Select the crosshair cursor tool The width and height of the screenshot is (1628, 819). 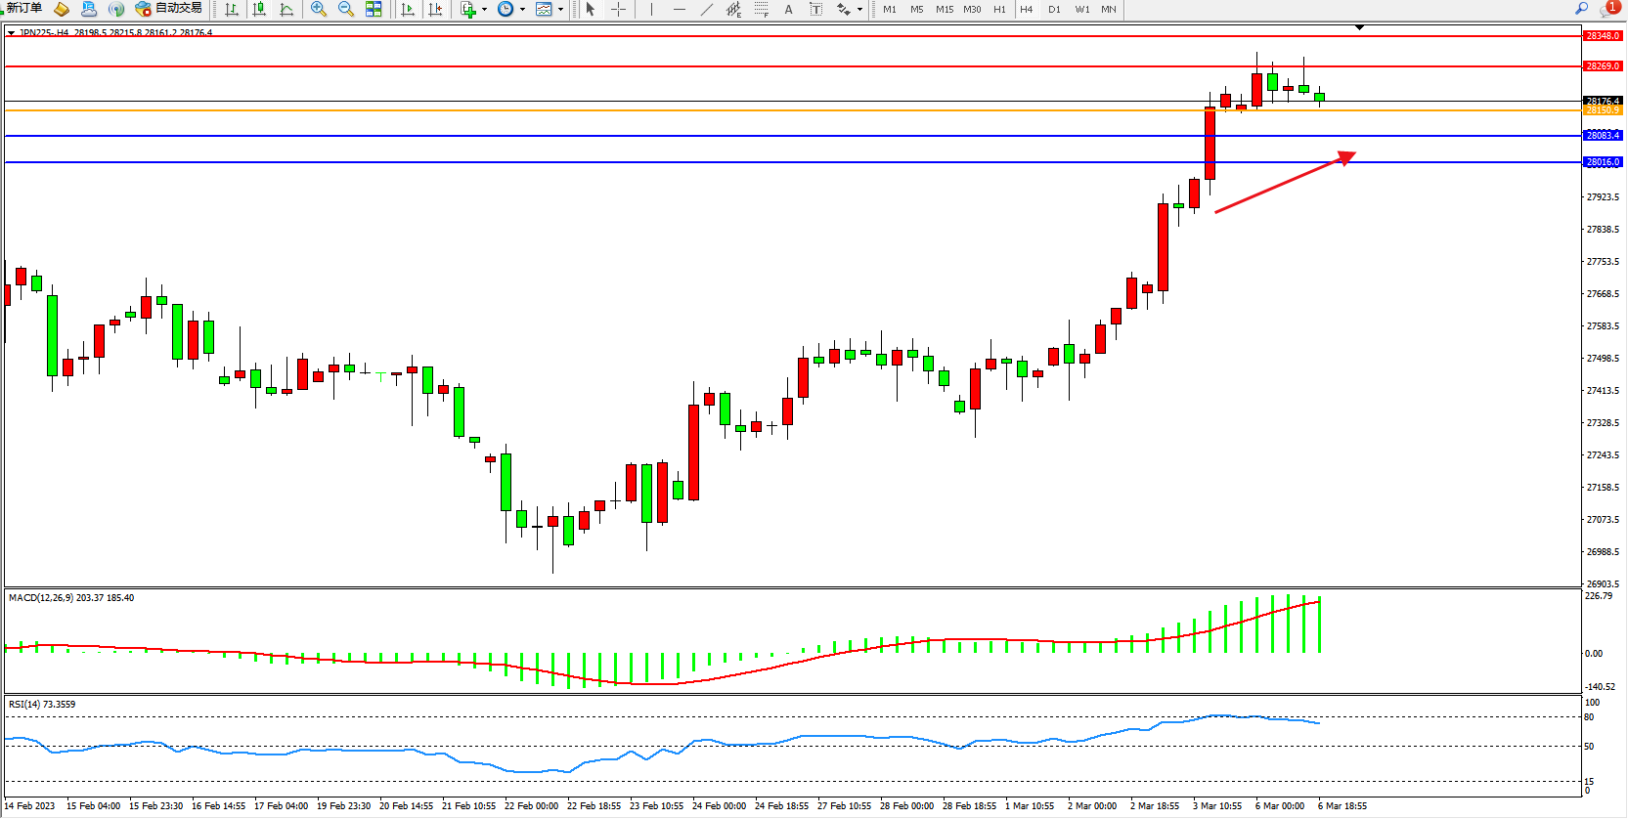pyautogui.click(x=619, y=9)
